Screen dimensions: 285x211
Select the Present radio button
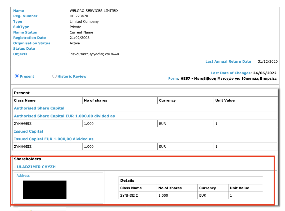click(x=17, y=76)
